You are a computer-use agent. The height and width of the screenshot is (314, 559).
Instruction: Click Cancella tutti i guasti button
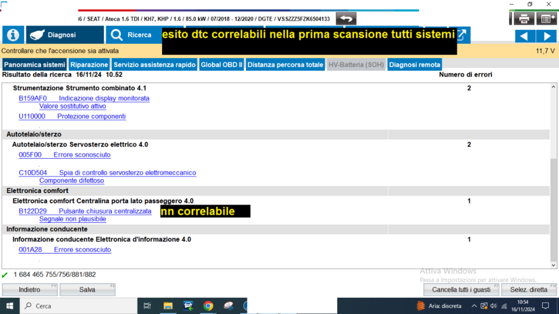(x=461, y=290)
